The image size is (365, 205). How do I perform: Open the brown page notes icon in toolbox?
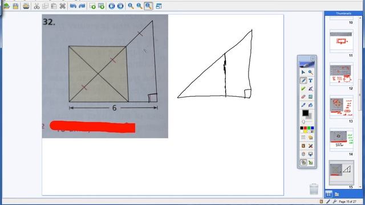tap(303, 146)
